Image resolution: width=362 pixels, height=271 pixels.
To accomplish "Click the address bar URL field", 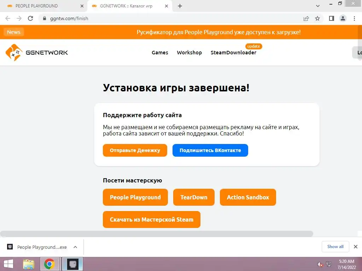I will pos(171,18).
